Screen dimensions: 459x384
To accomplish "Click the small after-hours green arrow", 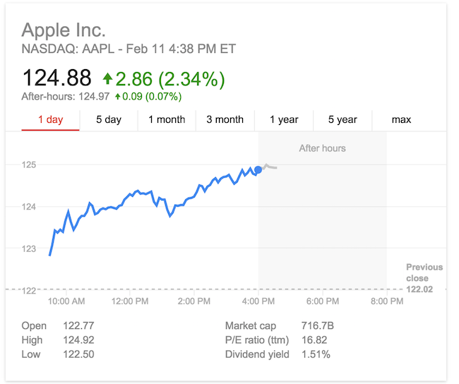I will pyautogui.click(x=117, y=97).
